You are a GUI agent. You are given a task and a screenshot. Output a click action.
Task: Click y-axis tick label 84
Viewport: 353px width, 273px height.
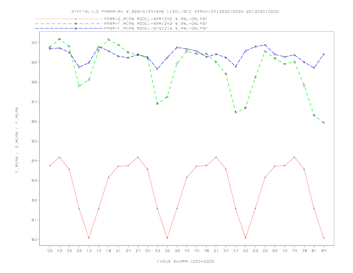click(34, 161)
